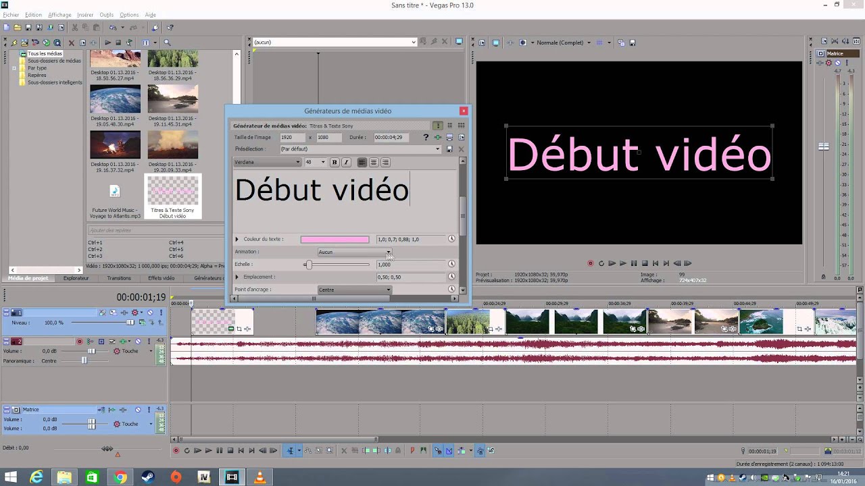Save the generator preset with the disk icon

tap(449, 149)
